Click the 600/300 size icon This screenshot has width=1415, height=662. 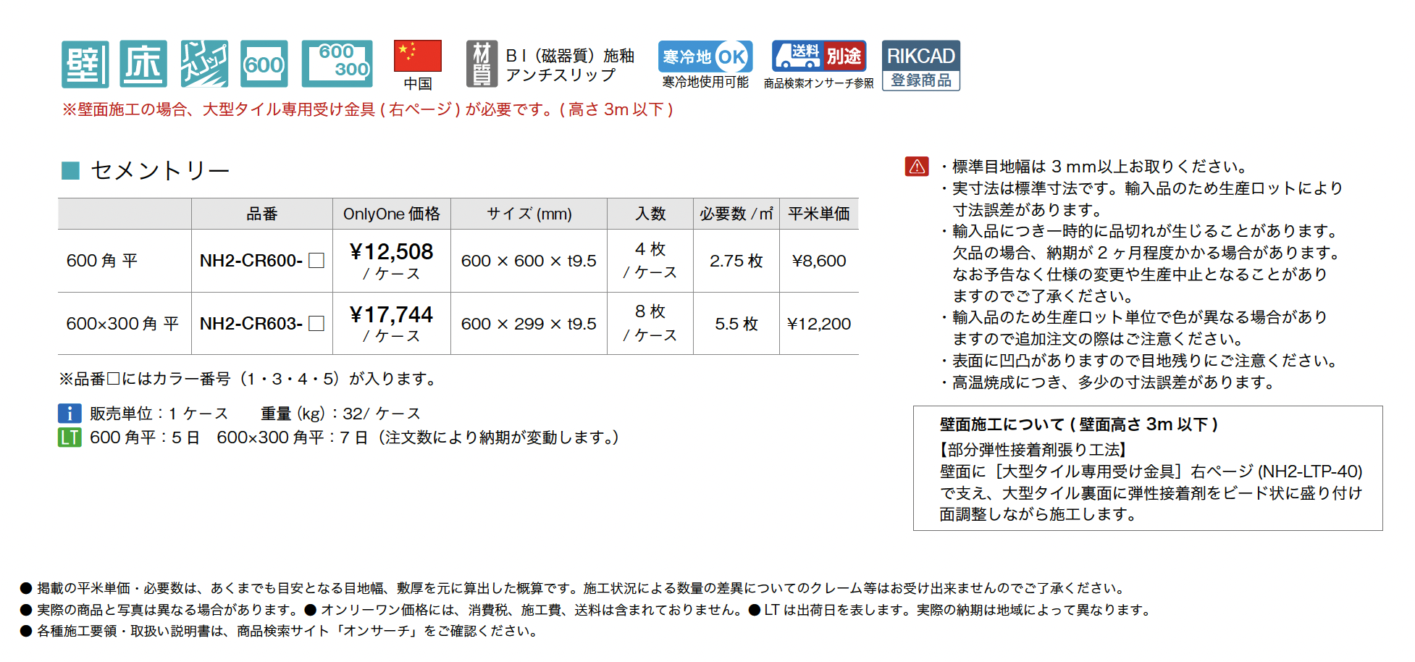(x=337, y=64)
